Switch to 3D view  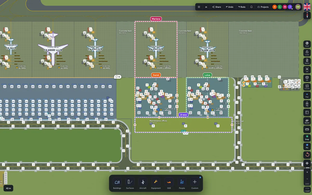pyautogui.click(x=307, y=78)
